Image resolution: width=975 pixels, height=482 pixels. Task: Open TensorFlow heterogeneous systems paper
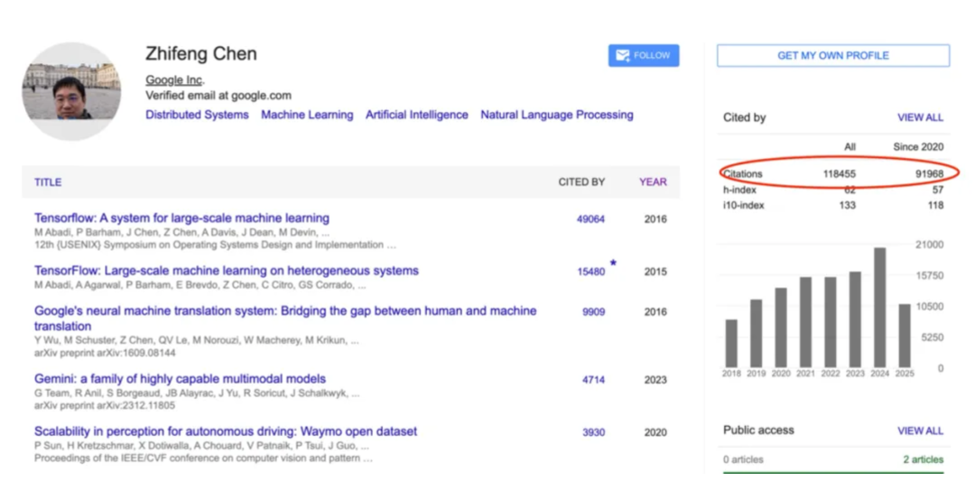(227, 271)
